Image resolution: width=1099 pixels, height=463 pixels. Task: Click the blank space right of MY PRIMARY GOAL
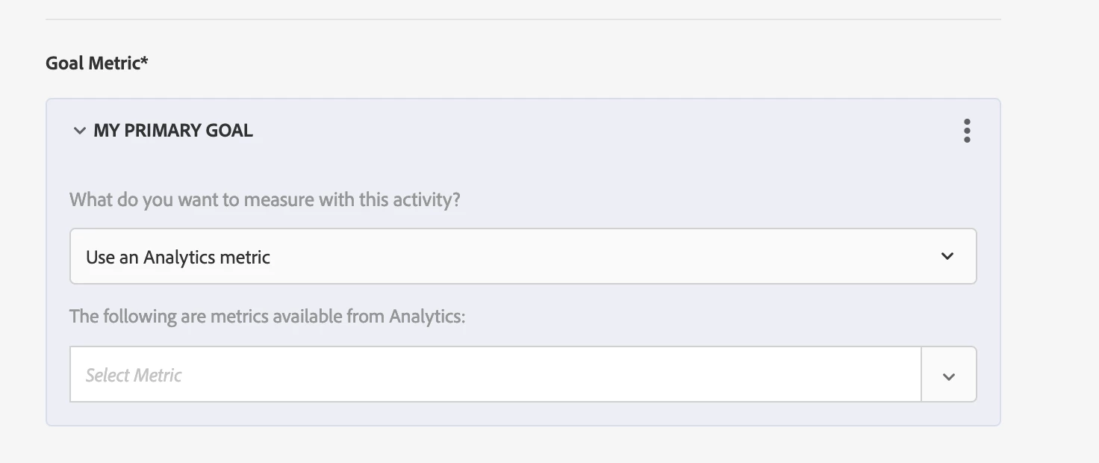click(x=597, y=131)
